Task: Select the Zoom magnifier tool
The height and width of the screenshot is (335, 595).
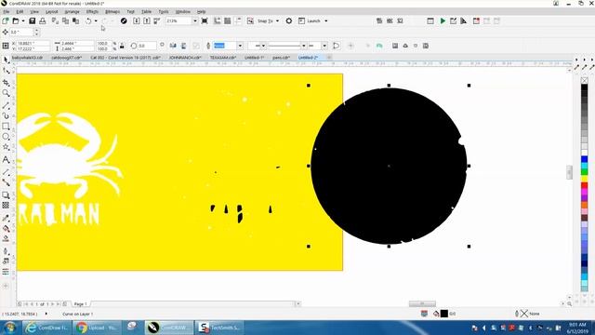Action: click(x=6, y=93)
